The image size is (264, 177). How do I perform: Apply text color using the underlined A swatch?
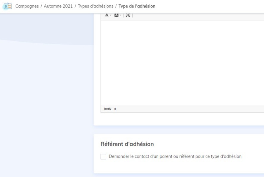tap(107, 15)
